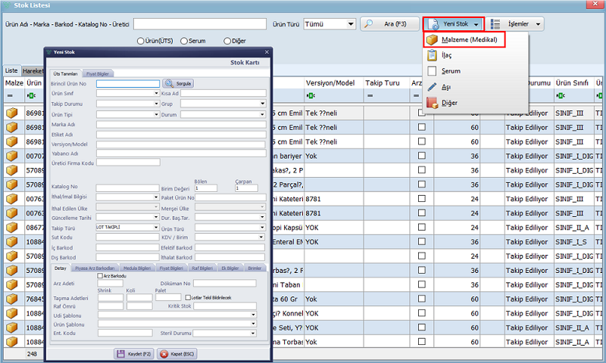Screen dimensions: 606x363
Task: Click the floppy disk icon on Kaydet (F2)
Action: (120, 353)
